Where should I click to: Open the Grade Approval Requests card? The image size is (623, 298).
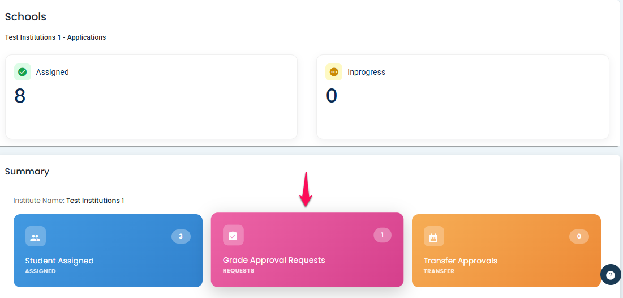pyautogui.click(x=307, y=261)
